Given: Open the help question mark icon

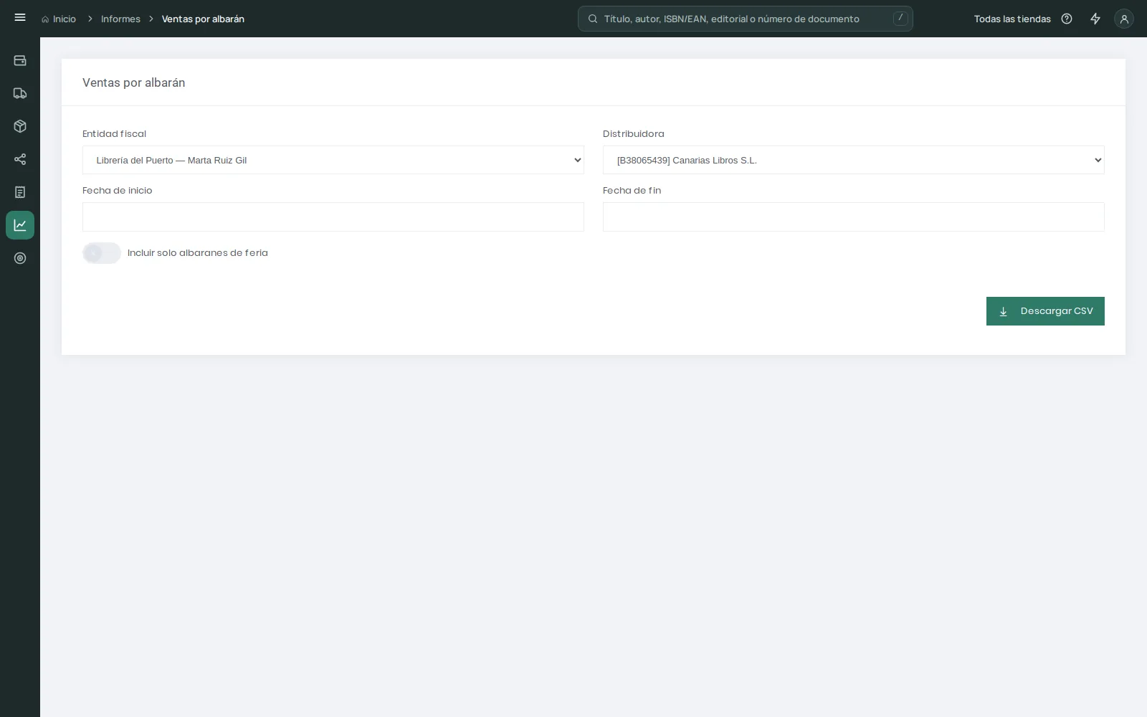Looking at the screenshot, I should [x=1067, y=19].
